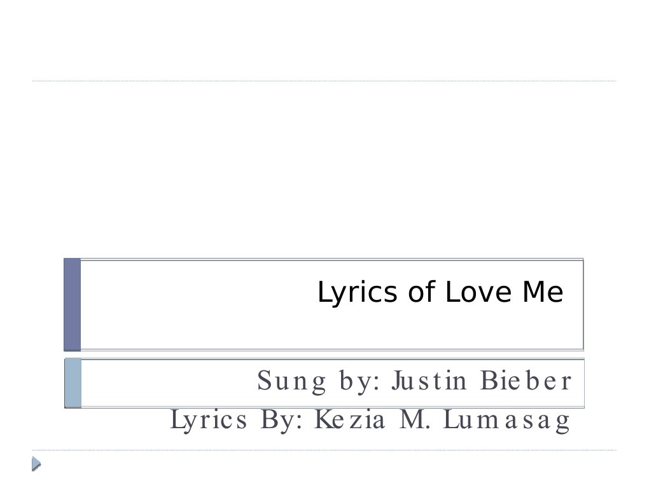This screenshot has height=486, width=649.
Task: Click the word "Sung" in the subtitle
Action: 291,381
